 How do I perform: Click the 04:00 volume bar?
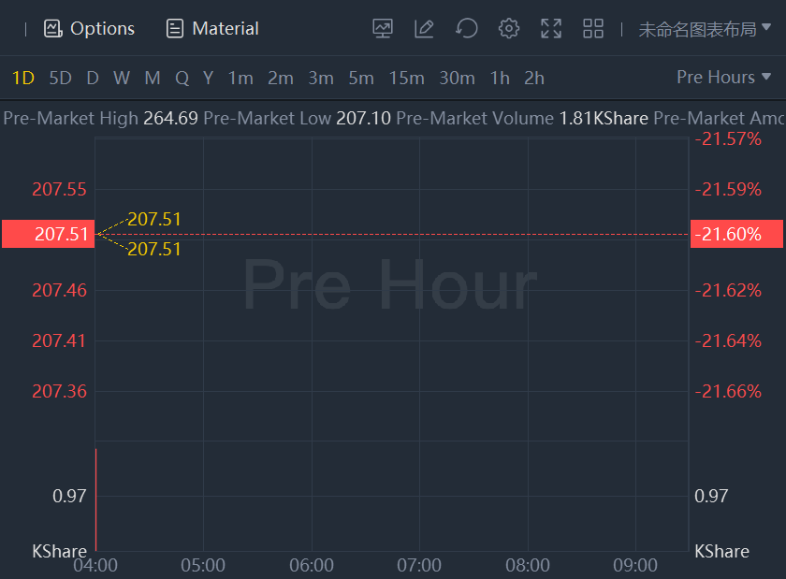[x=95, y=500]
